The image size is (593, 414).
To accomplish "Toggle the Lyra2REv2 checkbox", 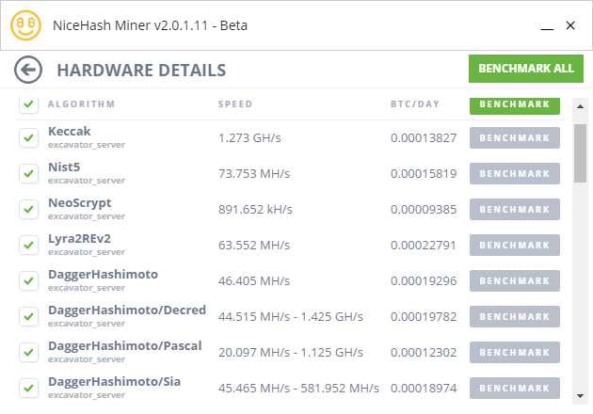I will pyautogui.click(x=28, y=245).
